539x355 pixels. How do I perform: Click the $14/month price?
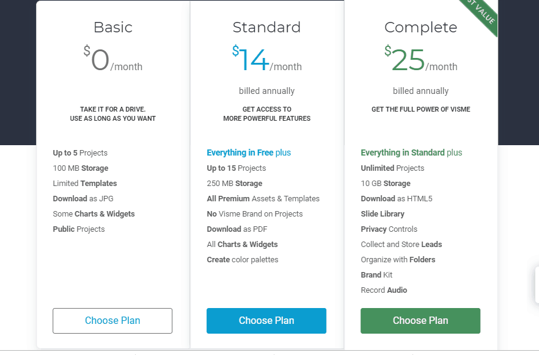266,59
